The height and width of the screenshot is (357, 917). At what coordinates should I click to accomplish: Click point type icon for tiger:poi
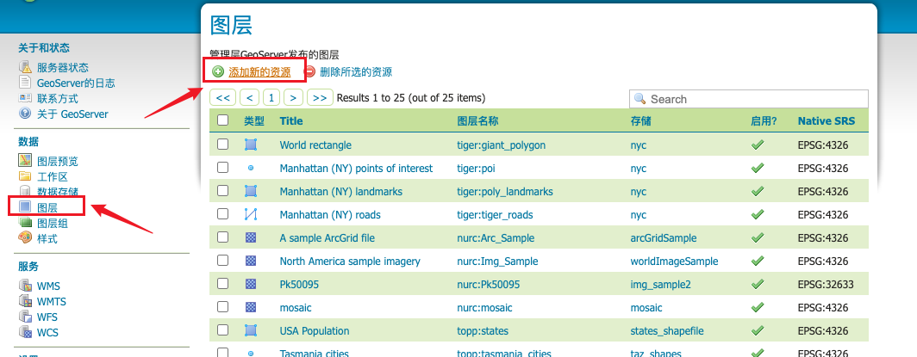coord(251,168)
